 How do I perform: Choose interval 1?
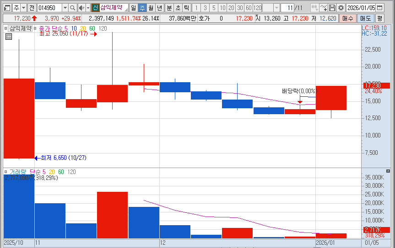click(196, 8)
